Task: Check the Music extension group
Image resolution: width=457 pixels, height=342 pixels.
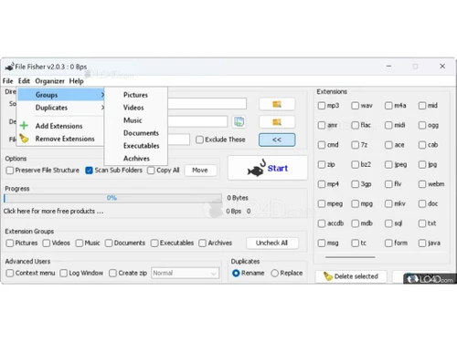Action: click(80, 243)
